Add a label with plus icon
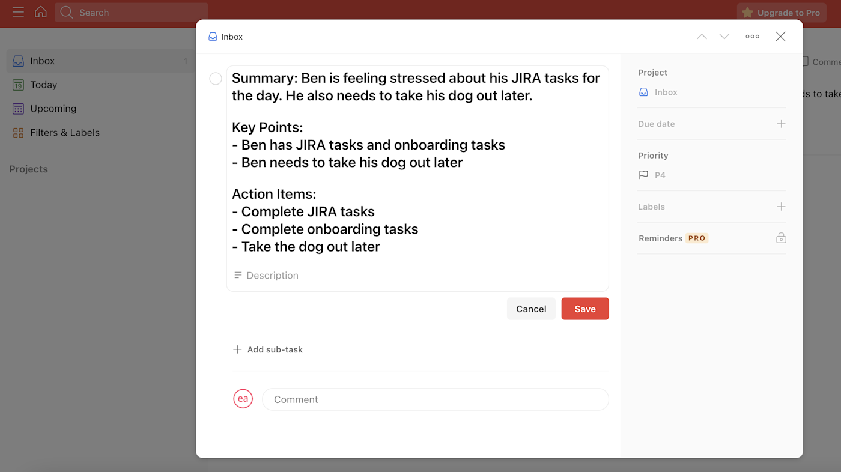 (781, 207)
